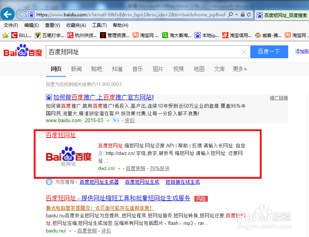Refresh the page with reload icon
Image resolution: width=309 pixels, height=237 pixels.
coord(249,14)
